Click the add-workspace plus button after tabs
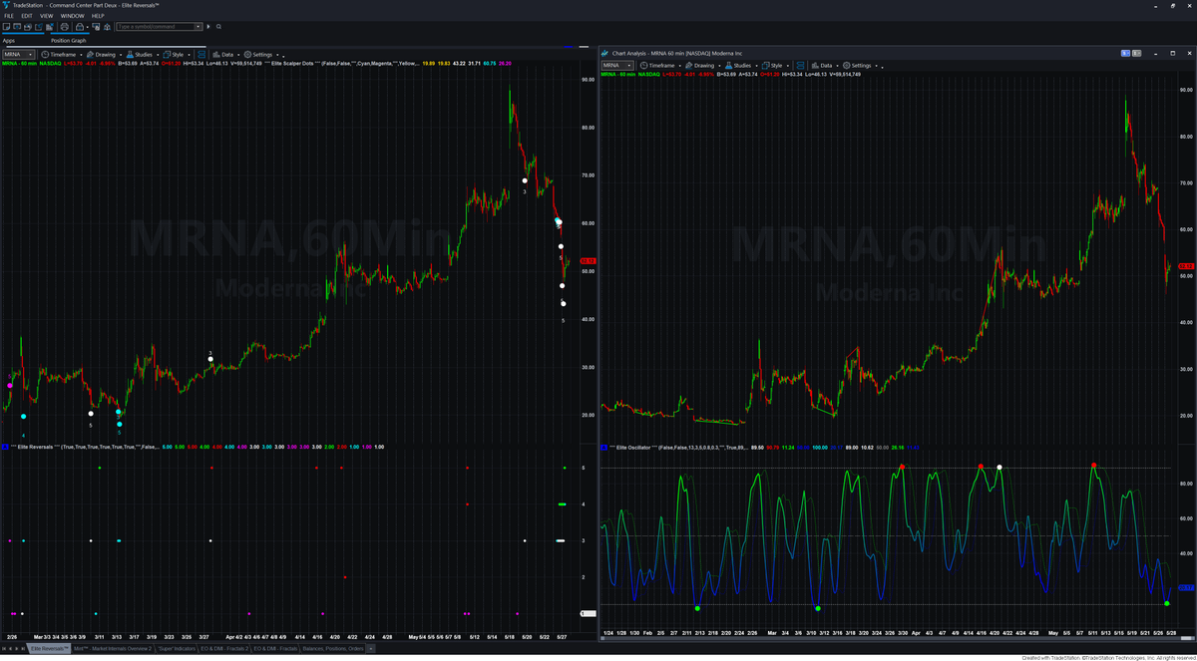The width and height of the screenshot is (1197, 661). [x=370, y=649]
